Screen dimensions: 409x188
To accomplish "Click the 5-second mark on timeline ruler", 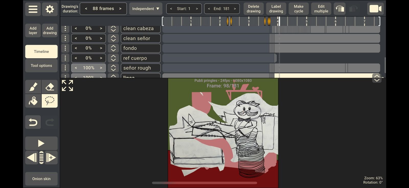I will (306, 21).
